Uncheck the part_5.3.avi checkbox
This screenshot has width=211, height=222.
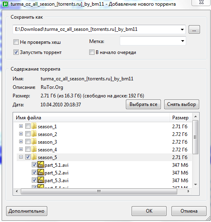pos(34,180)
